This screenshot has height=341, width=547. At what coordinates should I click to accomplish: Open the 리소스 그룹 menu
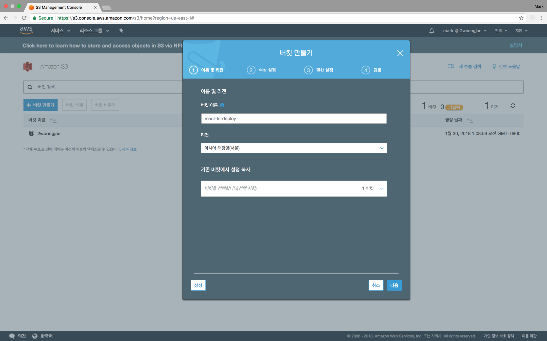click(x=94, y=31)
